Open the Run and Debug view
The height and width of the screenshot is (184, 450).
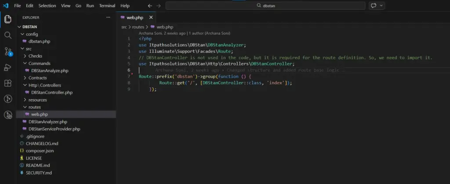coord(7,67)
